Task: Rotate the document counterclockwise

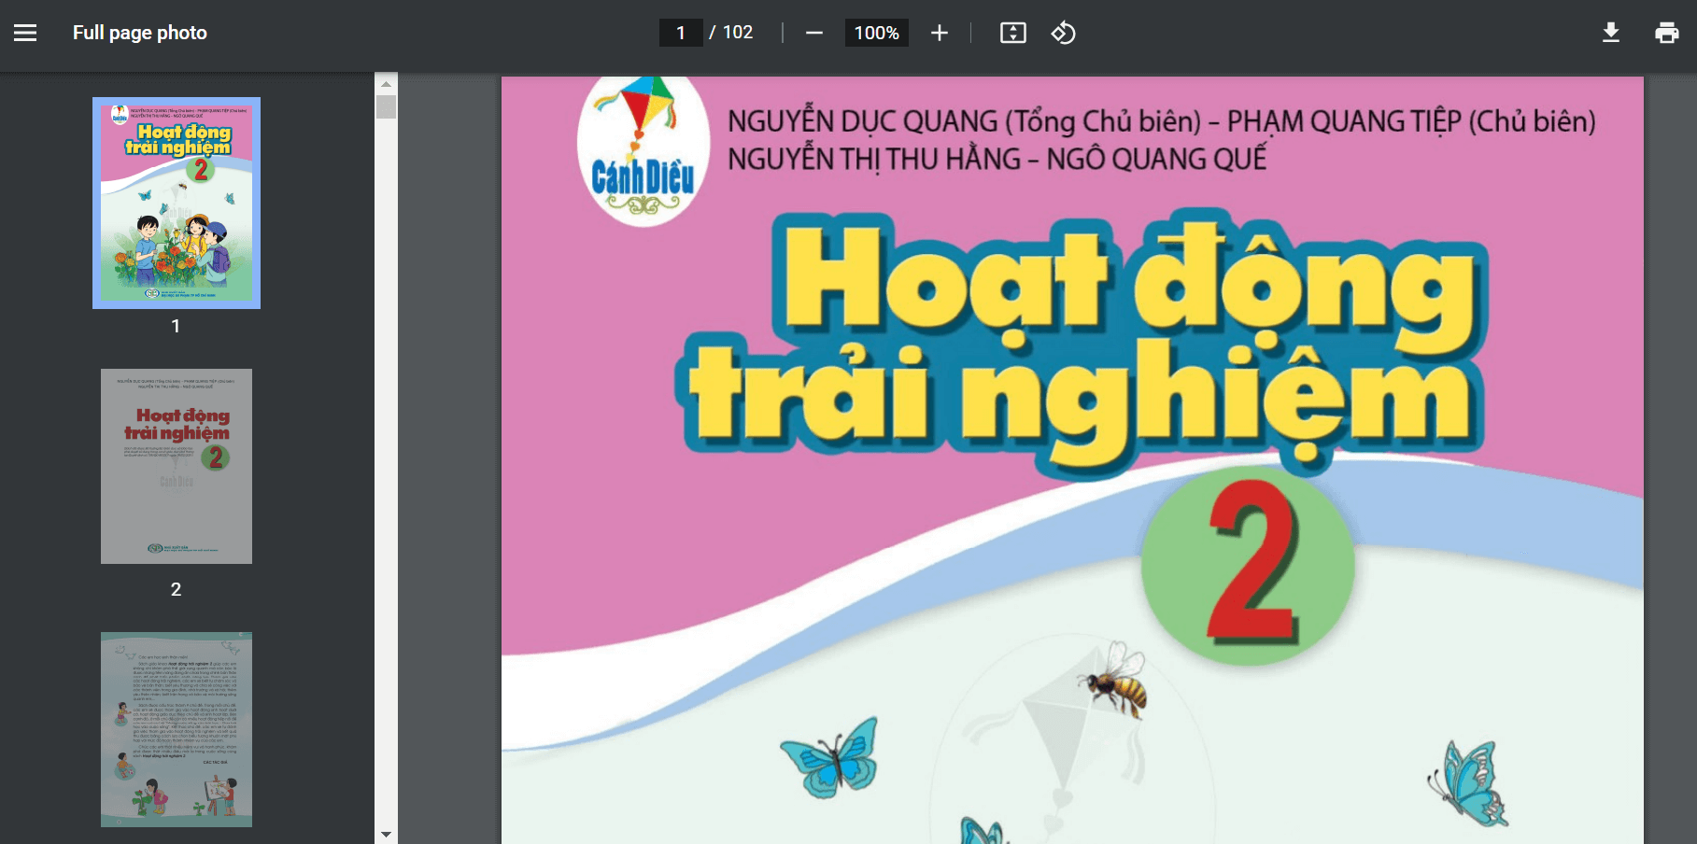Action: pos(1064,33)
